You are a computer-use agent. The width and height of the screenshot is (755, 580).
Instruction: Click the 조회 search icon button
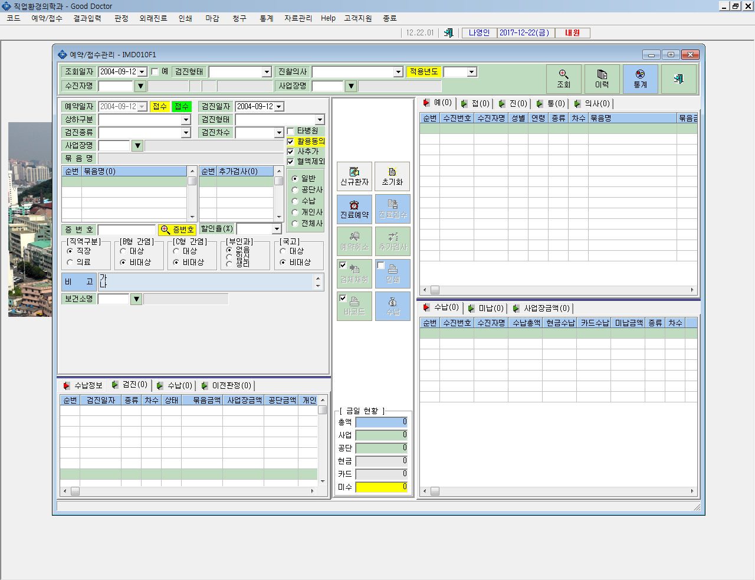click(x=563, y=79)
